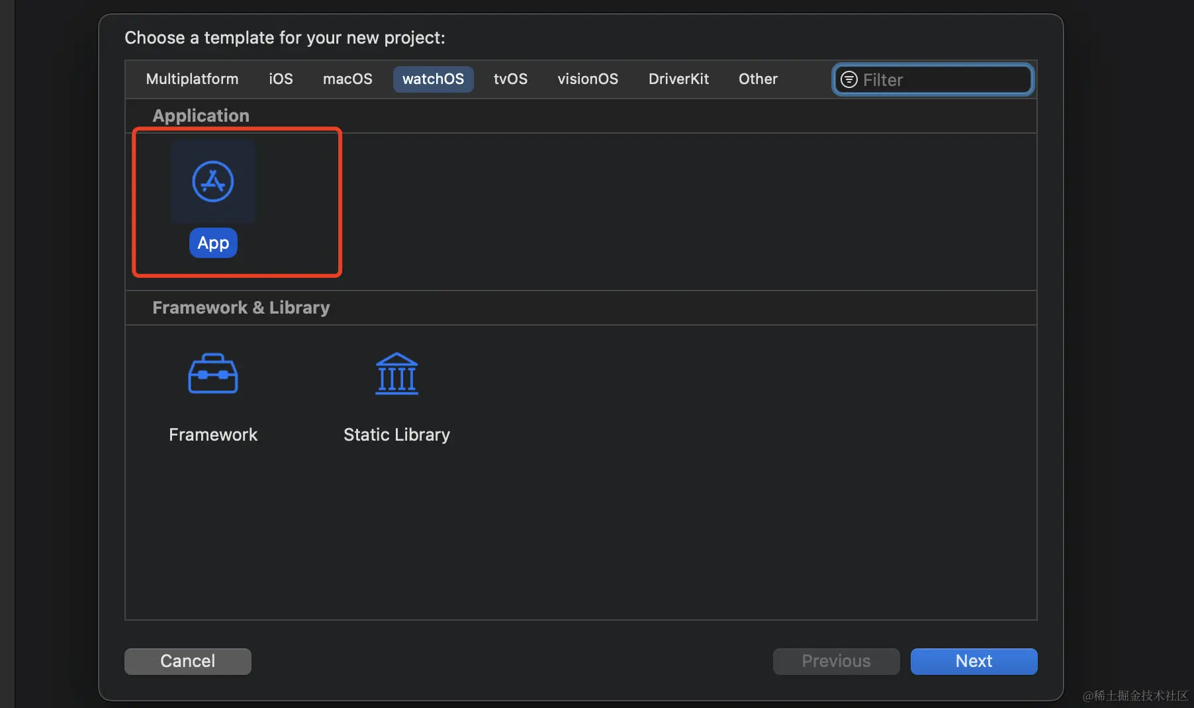The image size is (1194, 708).
Task: Open the macOS templates tab
Action: pyautogui.click(x=347, y=79)
